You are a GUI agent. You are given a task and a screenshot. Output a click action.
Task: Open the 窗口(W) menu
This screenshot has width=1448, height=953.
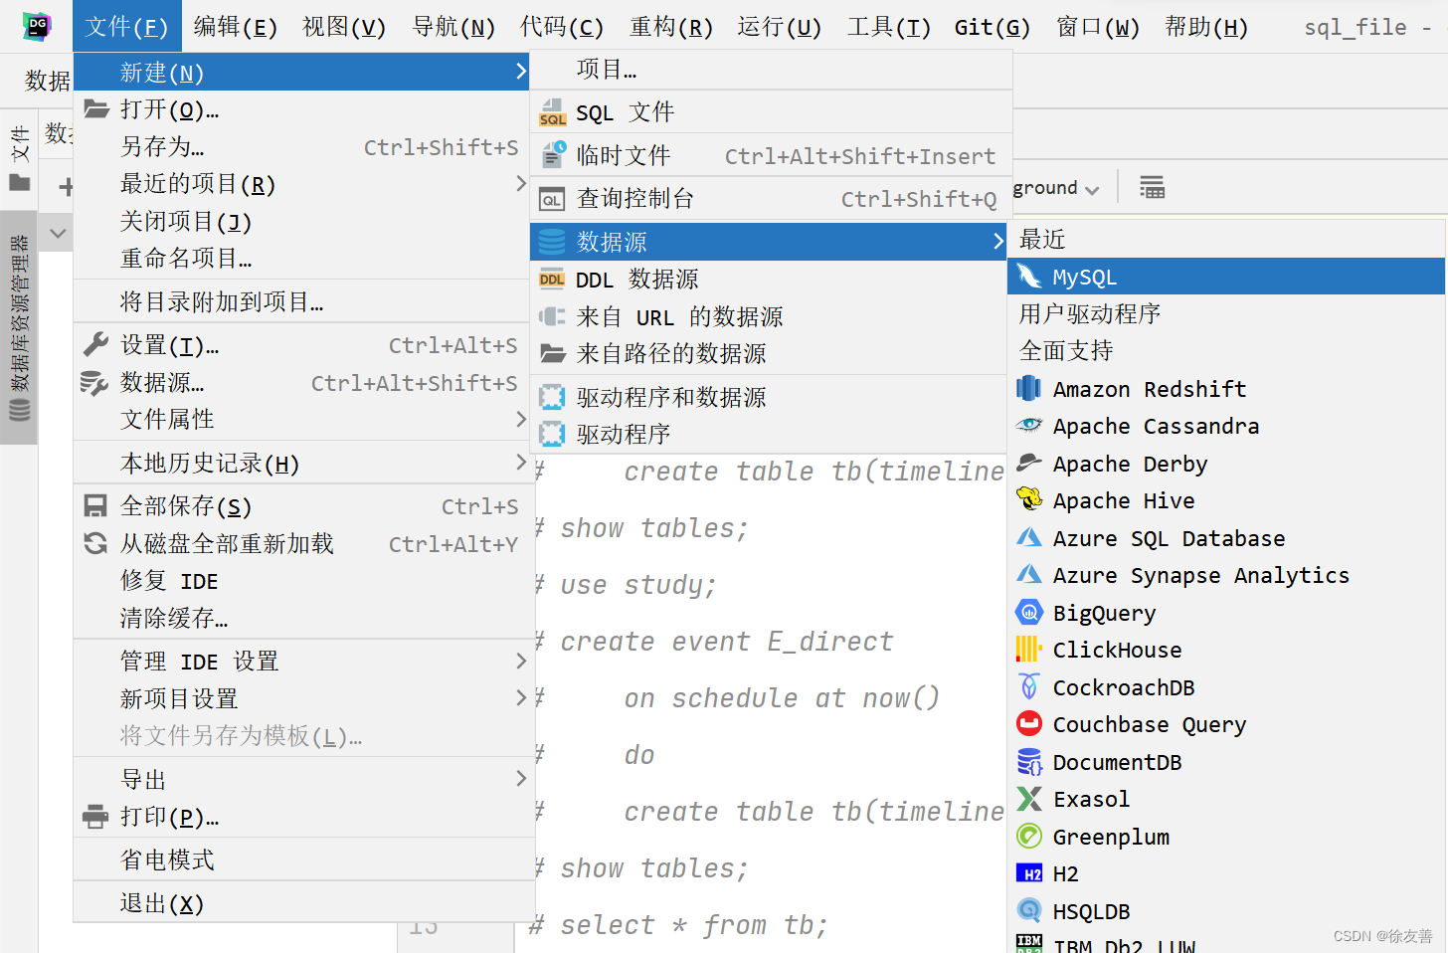[1098, 27]
